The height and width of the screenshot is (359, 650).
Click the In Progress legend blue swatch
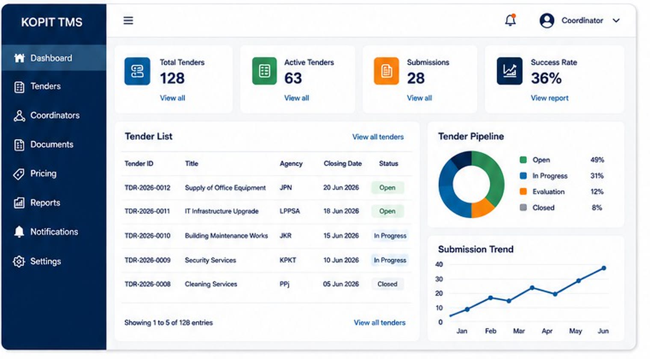[x=523, y=176]
